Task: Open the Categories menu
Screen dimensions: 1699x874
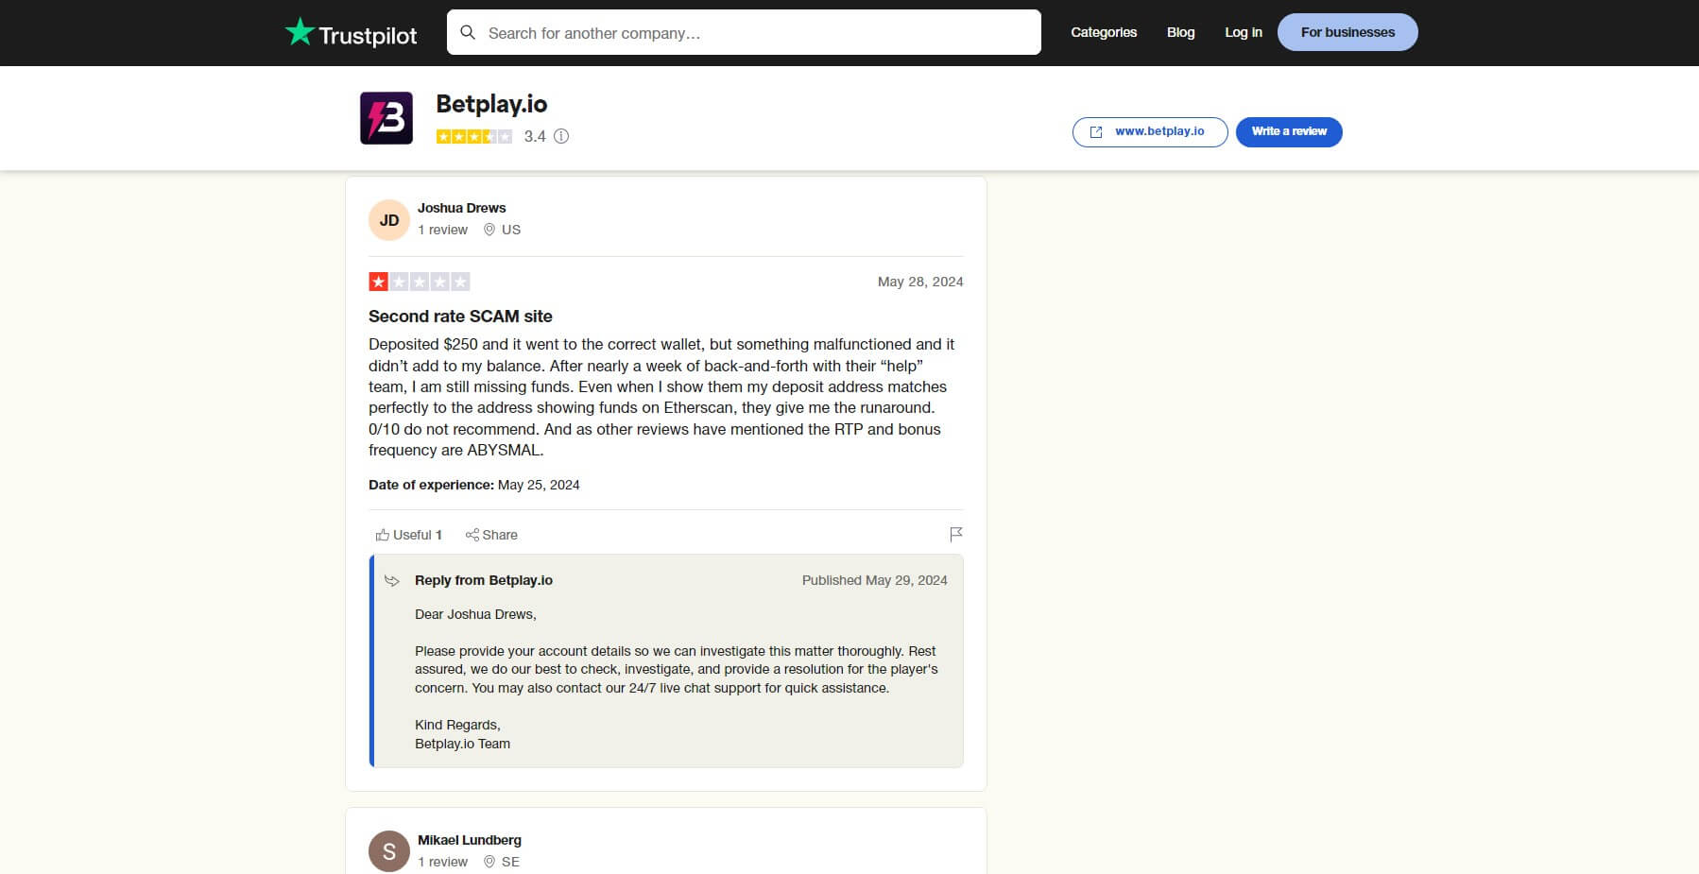Action: click(x=1104, y=31)
